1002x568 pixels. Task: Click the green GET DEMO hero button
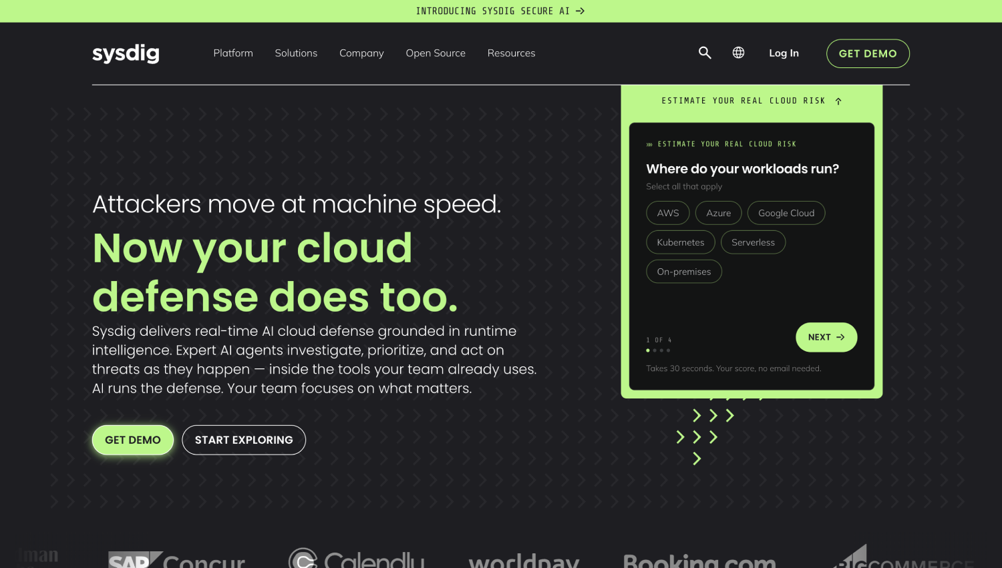coord(133,440)
